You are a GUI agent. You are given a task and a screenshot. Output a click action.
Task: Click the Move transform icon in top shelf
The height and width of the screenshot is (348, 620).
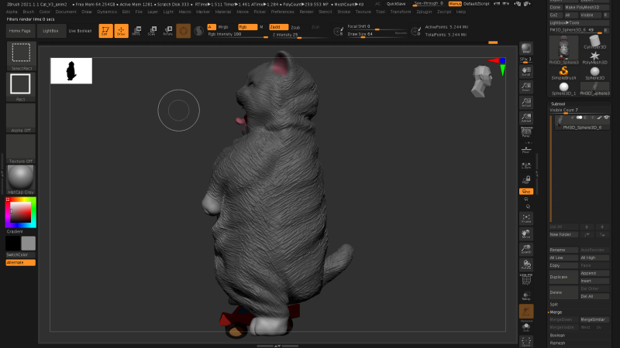(x=136, y=31)
